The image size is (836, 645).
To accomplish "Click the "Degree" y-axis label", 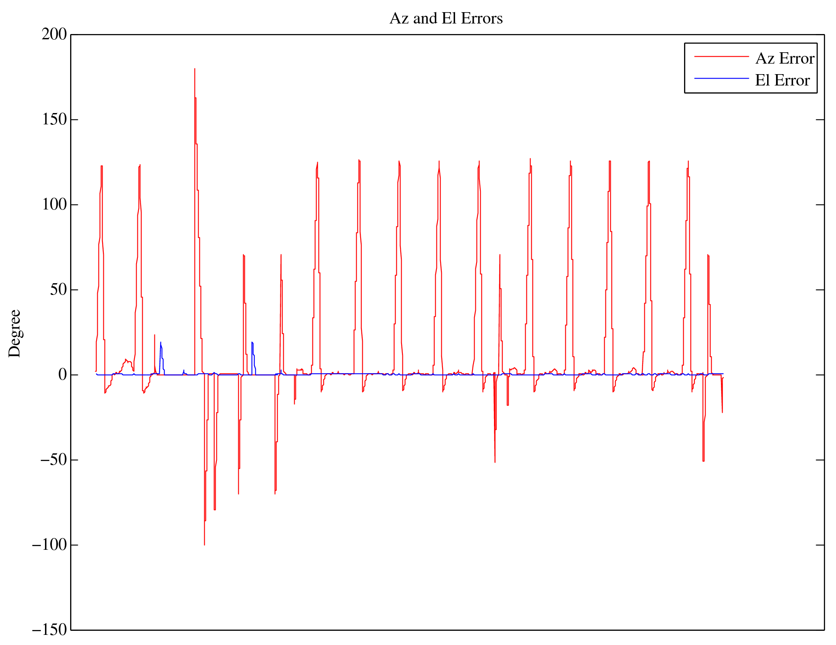I will pos(15,333).
